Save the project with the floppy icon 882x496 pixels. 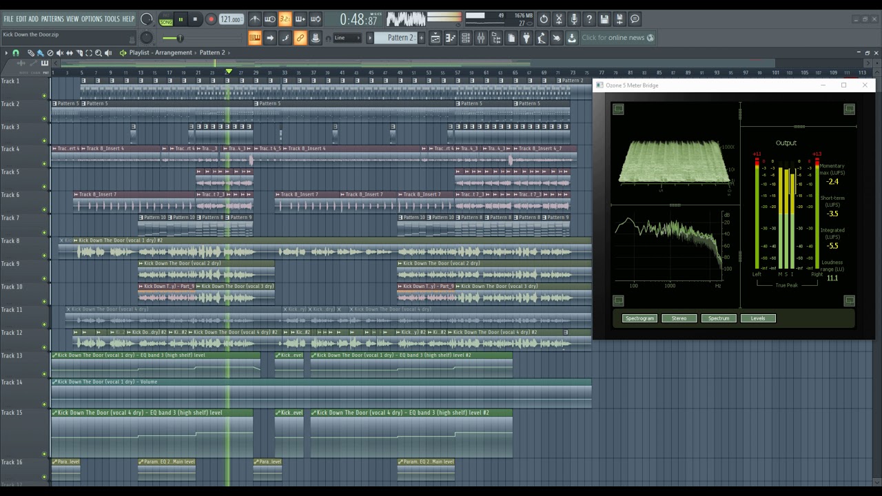[604, 19]
